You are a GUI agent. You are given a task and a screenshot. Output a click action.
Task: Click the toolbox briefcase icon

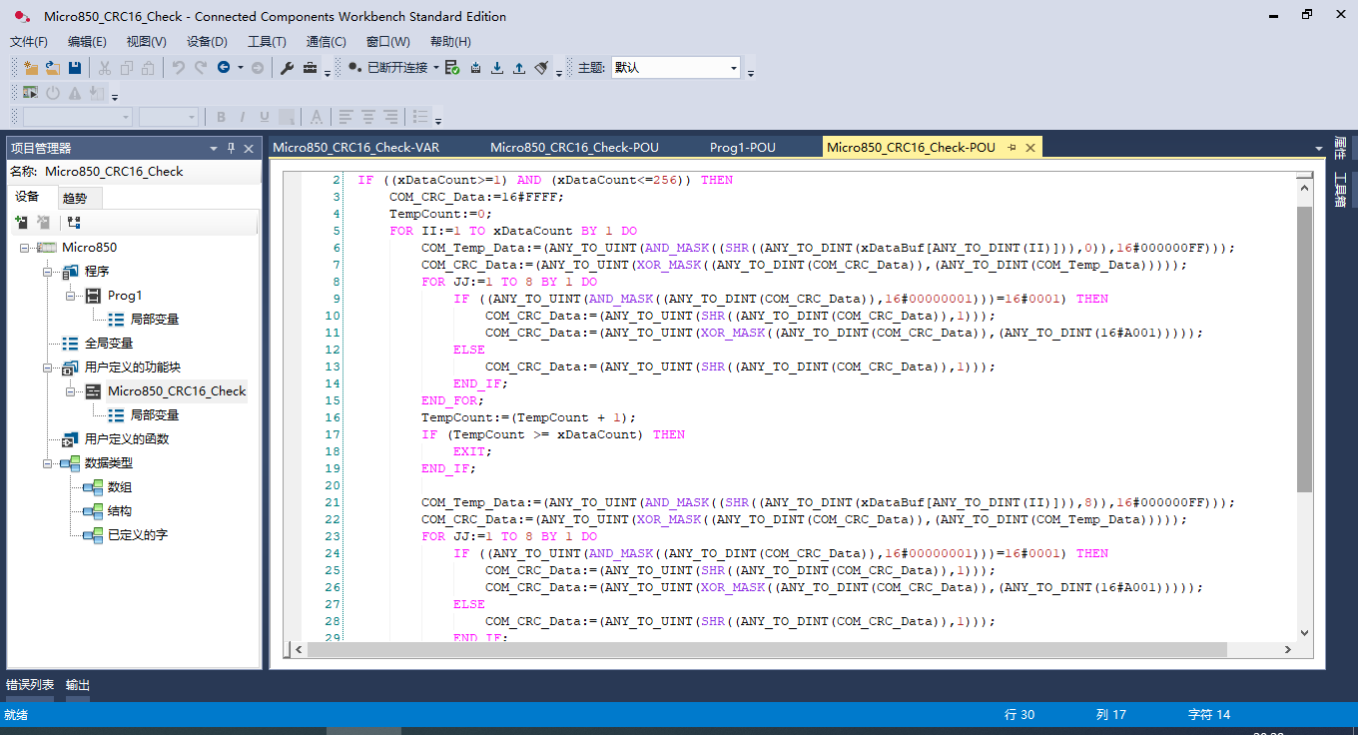(x=311, y=68)
